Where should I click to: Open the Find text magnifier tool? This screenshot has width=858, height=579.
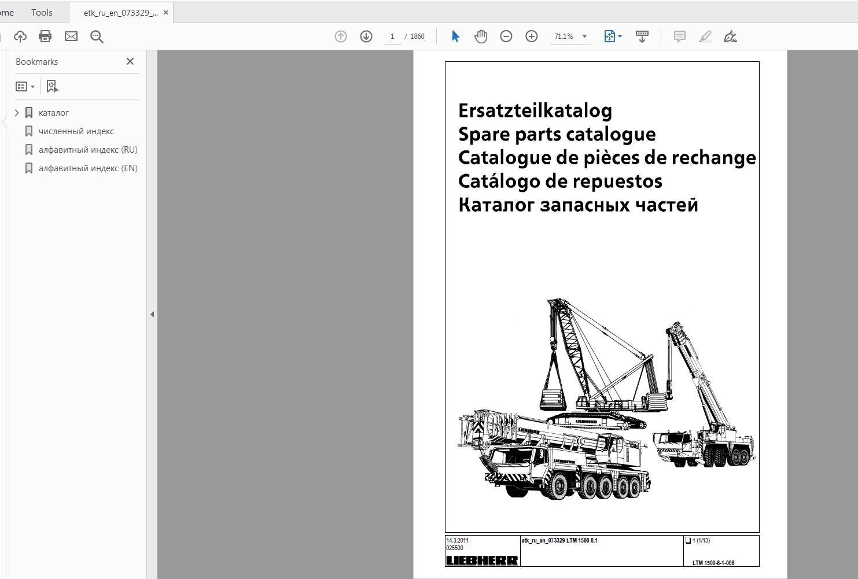97,36
